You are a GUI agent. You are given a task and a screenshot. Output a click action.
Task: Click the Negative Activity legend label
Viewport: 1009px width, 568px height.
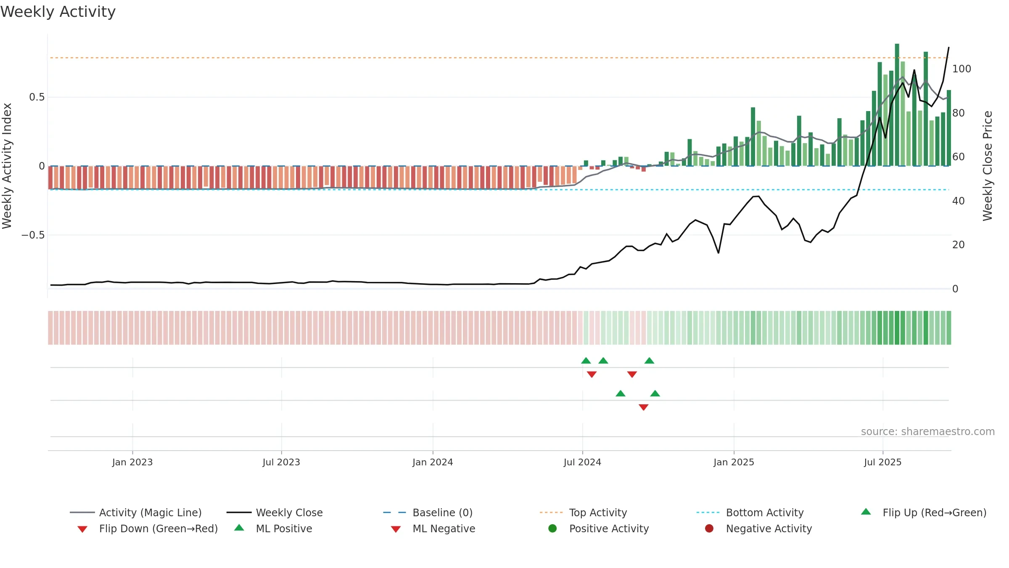(769, 528)
